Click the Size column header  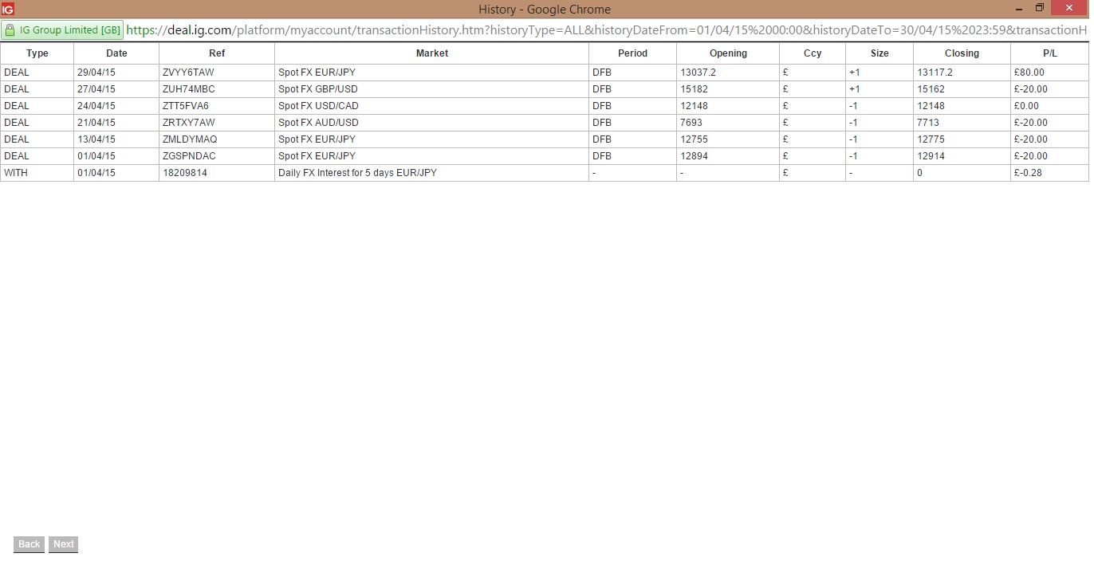(880, 53)
